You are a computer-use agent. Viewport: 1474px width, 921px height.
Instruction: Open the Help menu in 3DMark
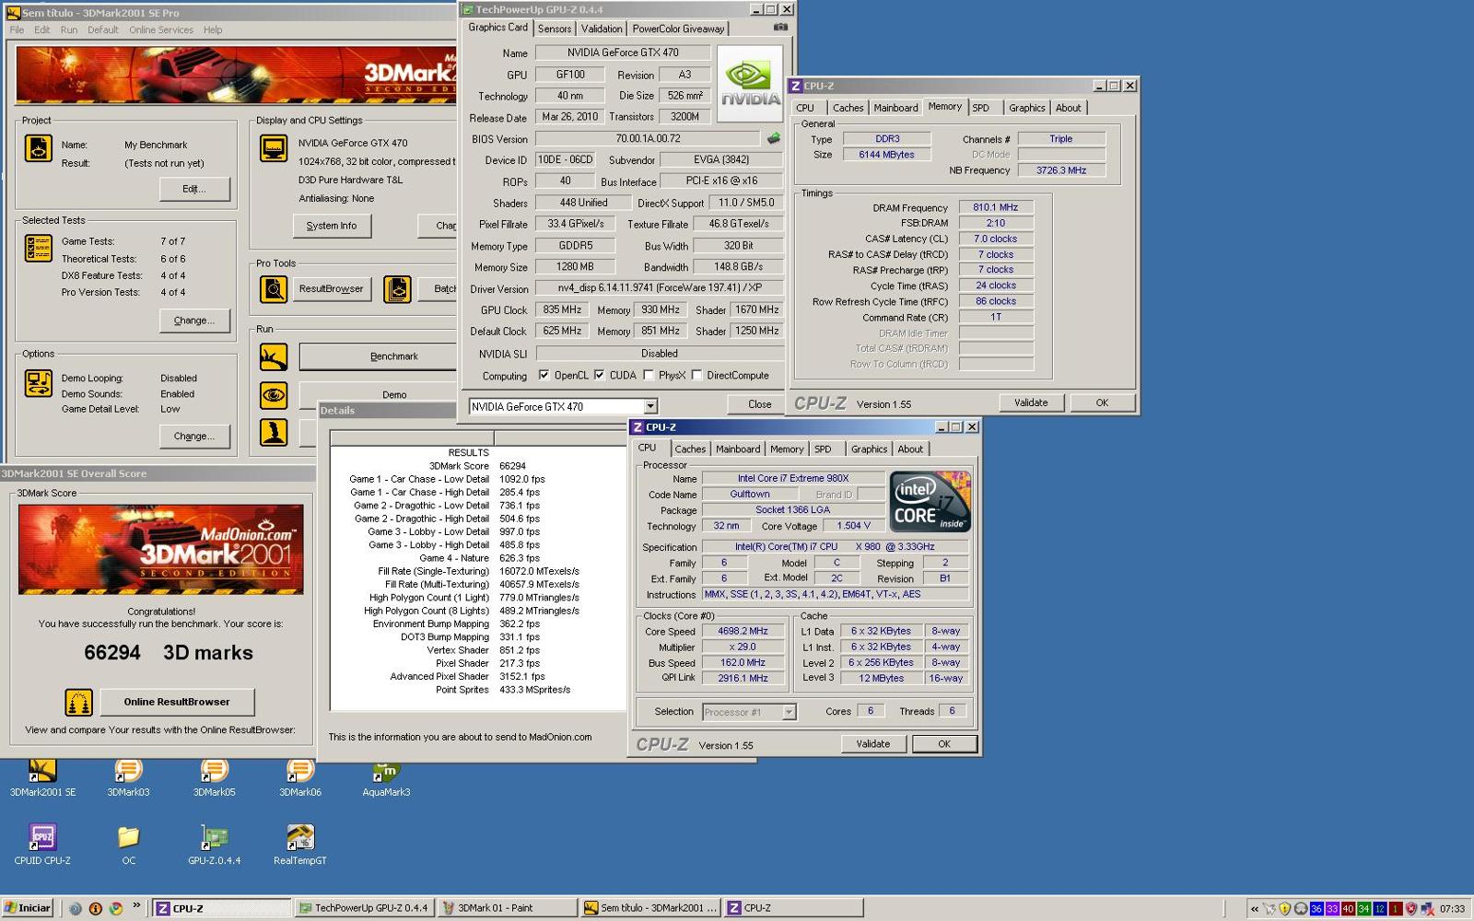(213, 29)
